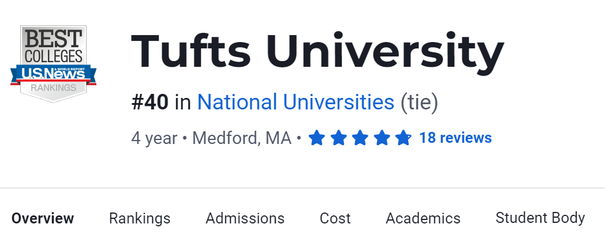The height and width of the screenshot is (239, 605).
Task: Click the "4 year" label
Action: (x=154, y=139)
